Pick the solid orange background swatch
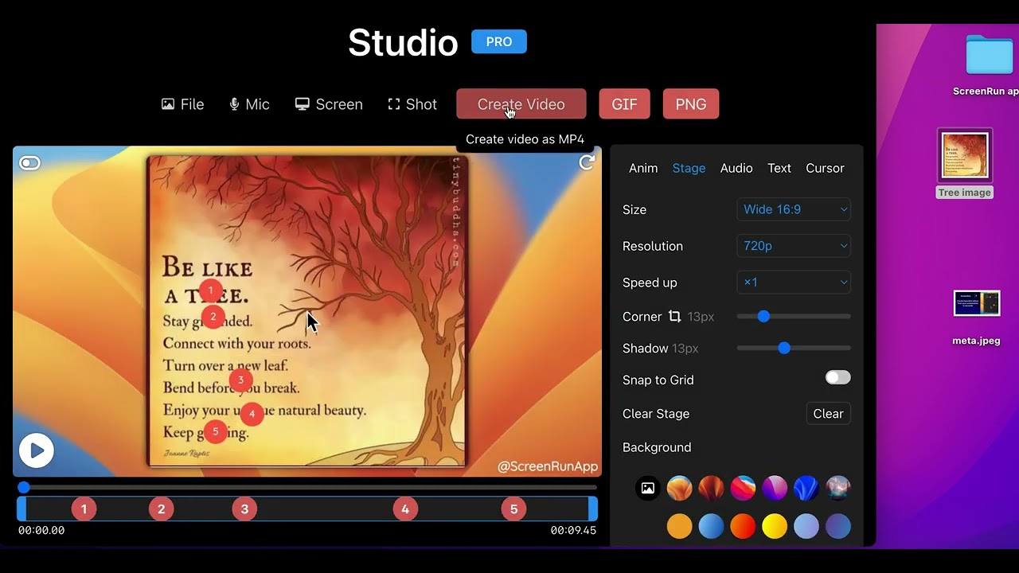The height and width of the screenshot is (573, 1019). tap(679, 526)
